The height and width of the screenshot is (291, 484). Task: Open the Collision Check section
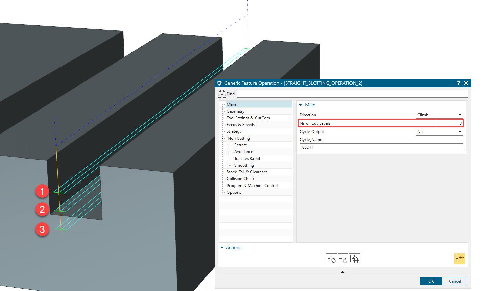(x=240, y=178)
